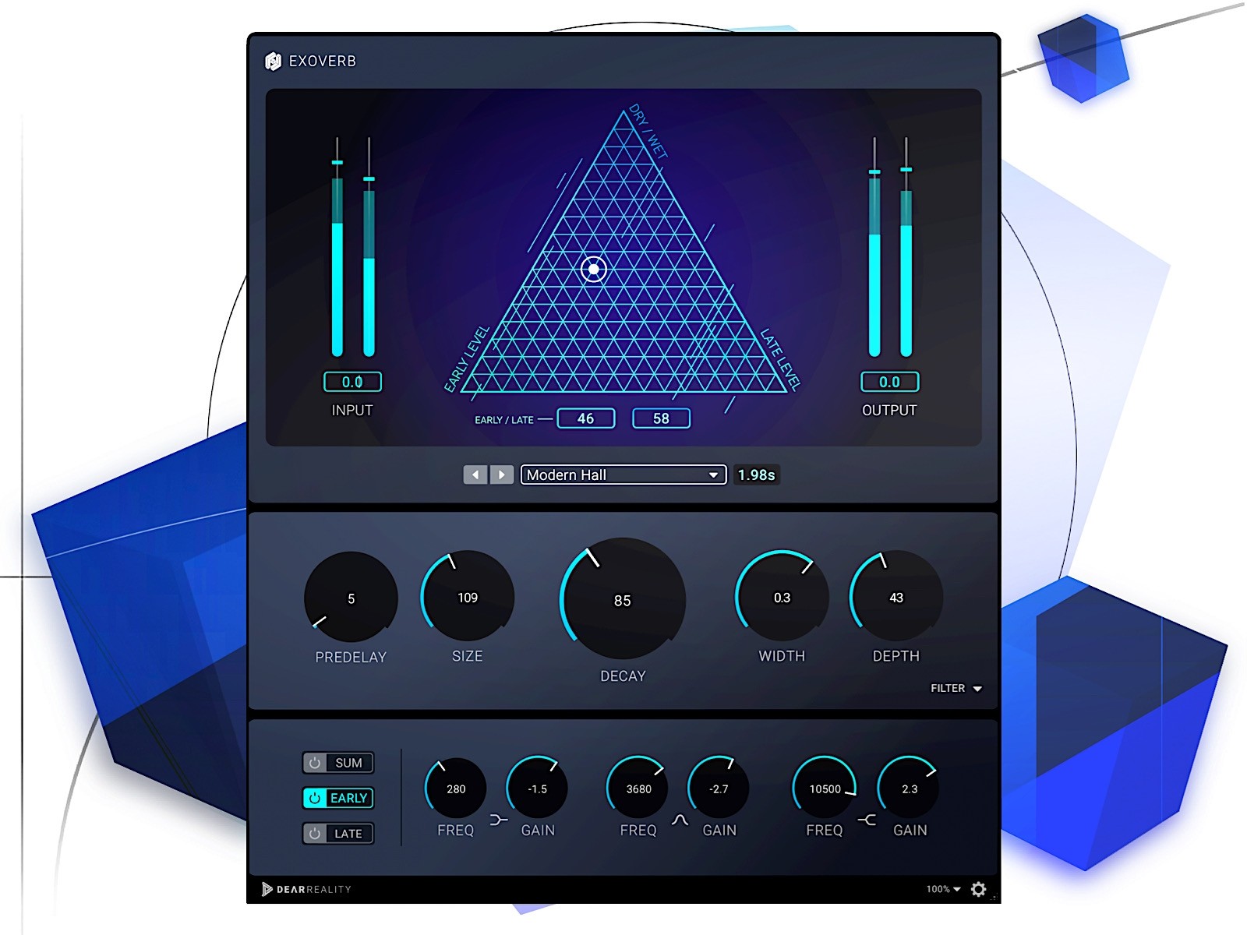The height and width of the screenshot is (935, 1247).
Task: Open settings with the gear icon
Action: point(979,889)
